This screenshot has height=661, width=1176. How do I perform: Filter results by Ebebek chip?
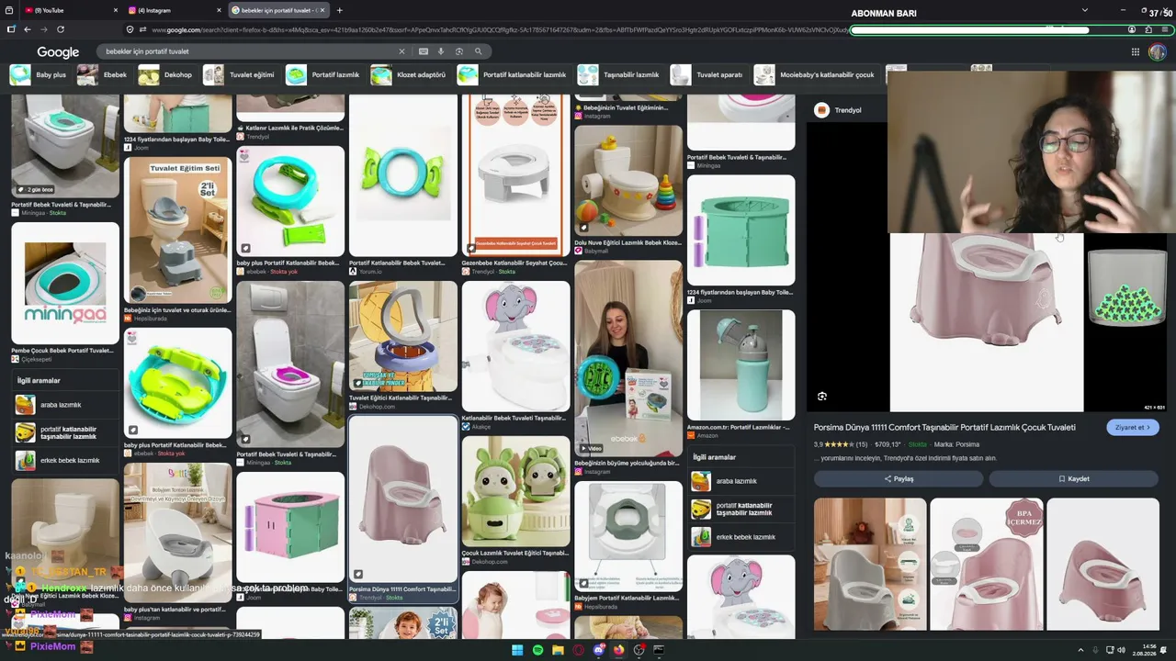[104, 74]
